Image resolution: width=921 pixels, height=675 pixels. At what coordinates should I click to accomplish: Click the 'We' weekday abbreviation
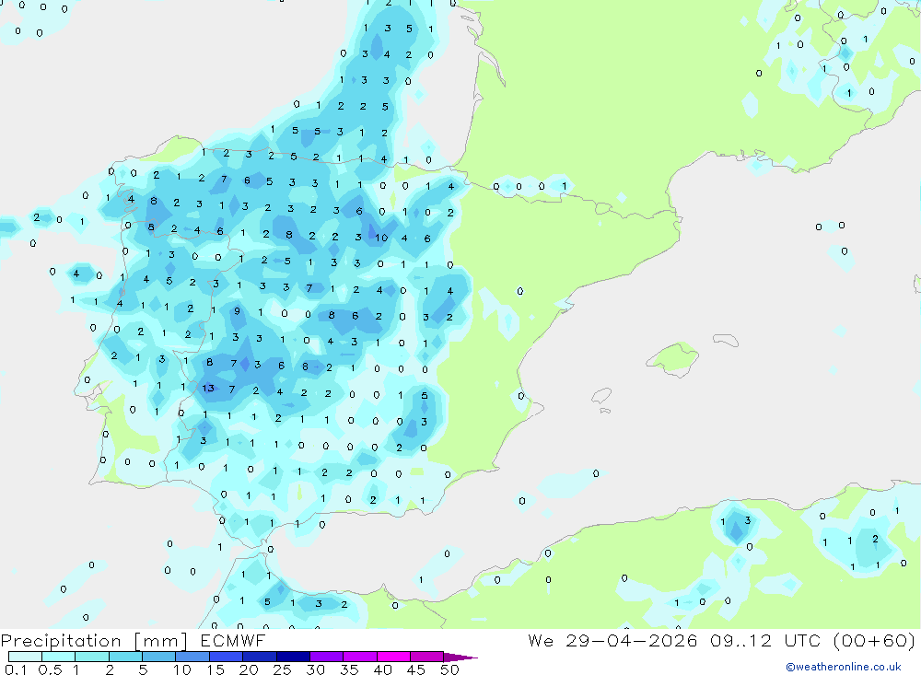pyautogui.click(x=541, y=640)
